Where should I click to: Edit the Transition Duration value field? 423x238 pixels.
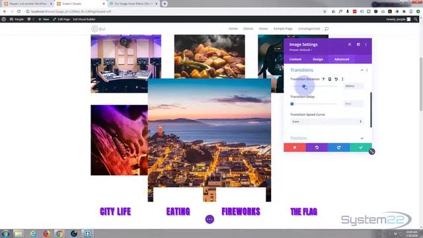354,86
